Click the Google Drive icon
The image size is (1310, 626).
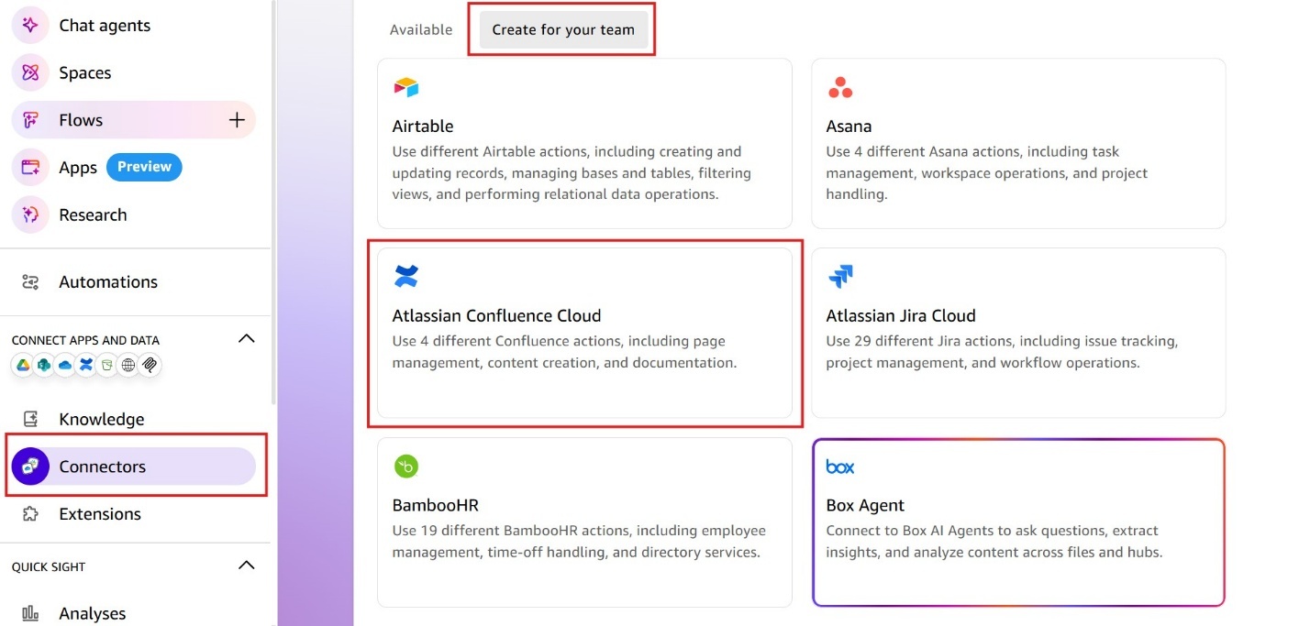coord(23,365)
